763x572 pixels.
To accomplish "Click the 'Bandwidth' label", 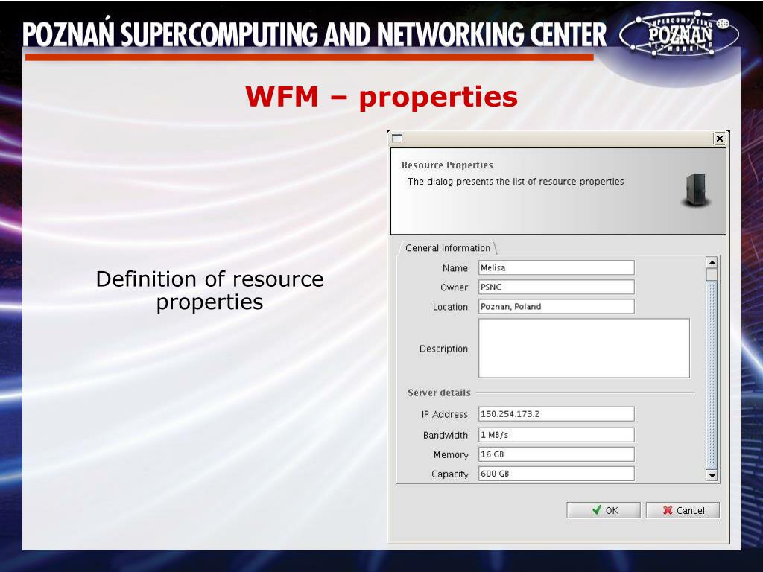I will pos(446,435).
